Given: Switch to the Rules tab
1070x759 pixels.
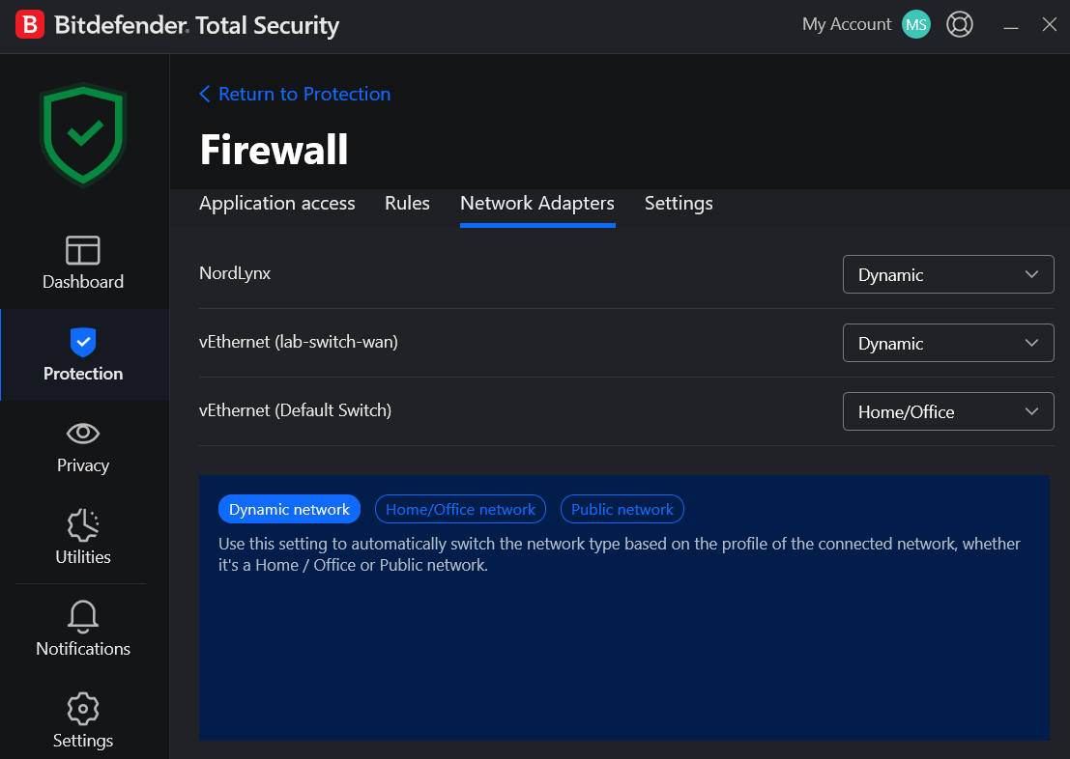Looking at the screenshot, I should (x=407, y=203).
